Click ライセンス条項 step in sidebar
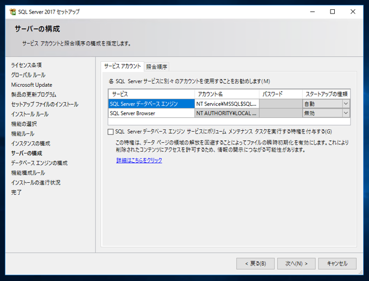Image resolution: width=369 pixels, height=281 pixels. pyautogui.click(x=27, y=65)
